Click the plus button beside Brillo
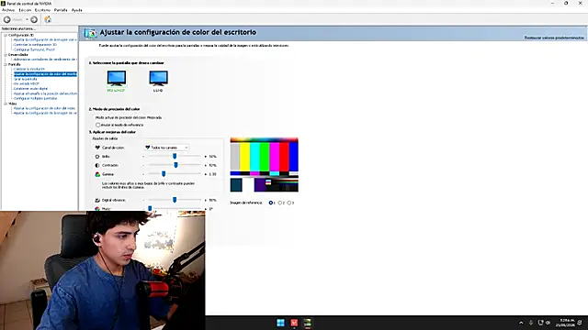The width and height of the screenshot is (588, 330). pyautogui.click(x=206, y=157)
